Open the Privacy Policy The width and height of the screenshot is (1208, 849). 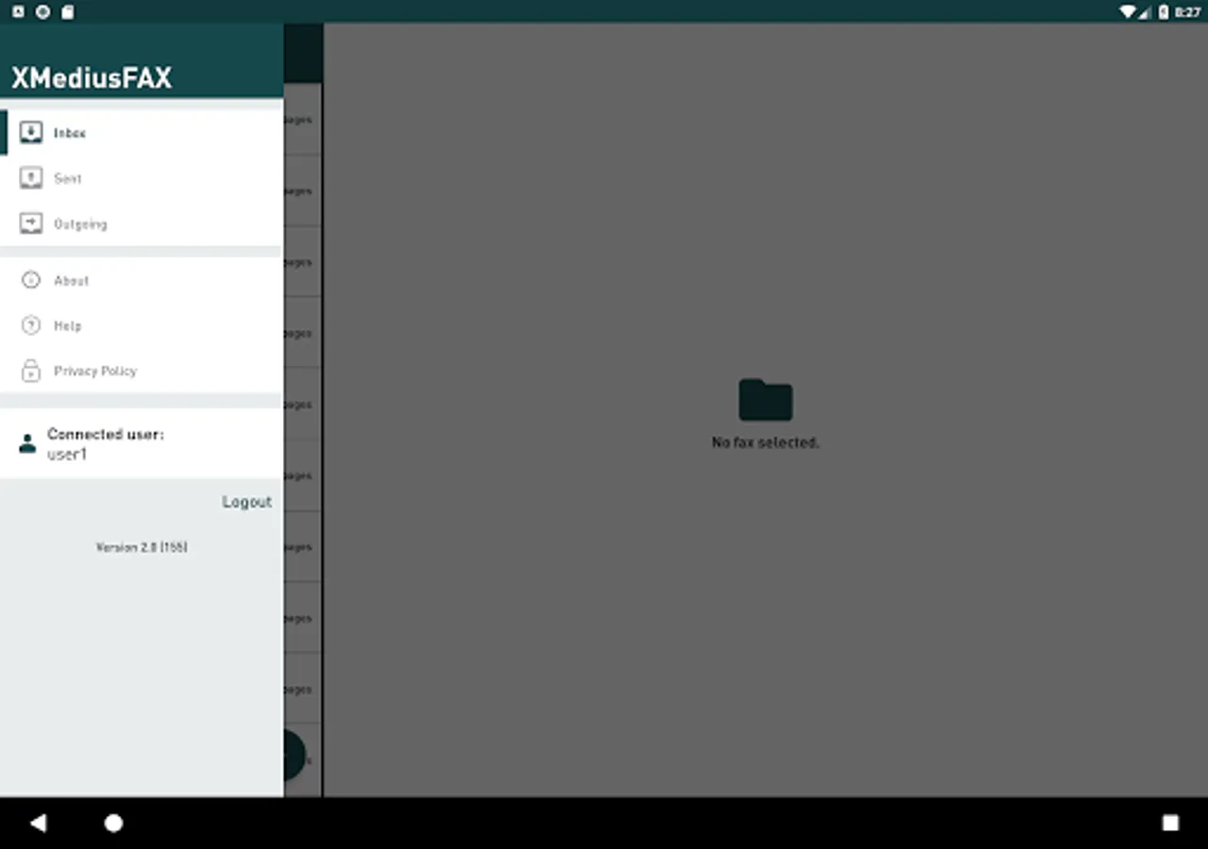click(x=142, y=371)
